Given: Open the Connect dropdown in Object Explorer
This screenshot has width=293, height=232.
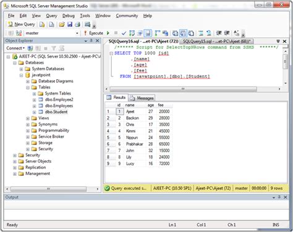Looking at the screenshot, I should [x=15, y=48].
